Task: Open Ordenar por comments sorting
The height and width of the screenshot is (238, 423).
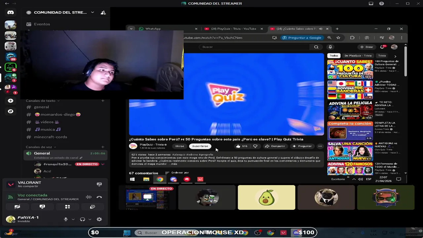Action: click(x=177, y=173)
